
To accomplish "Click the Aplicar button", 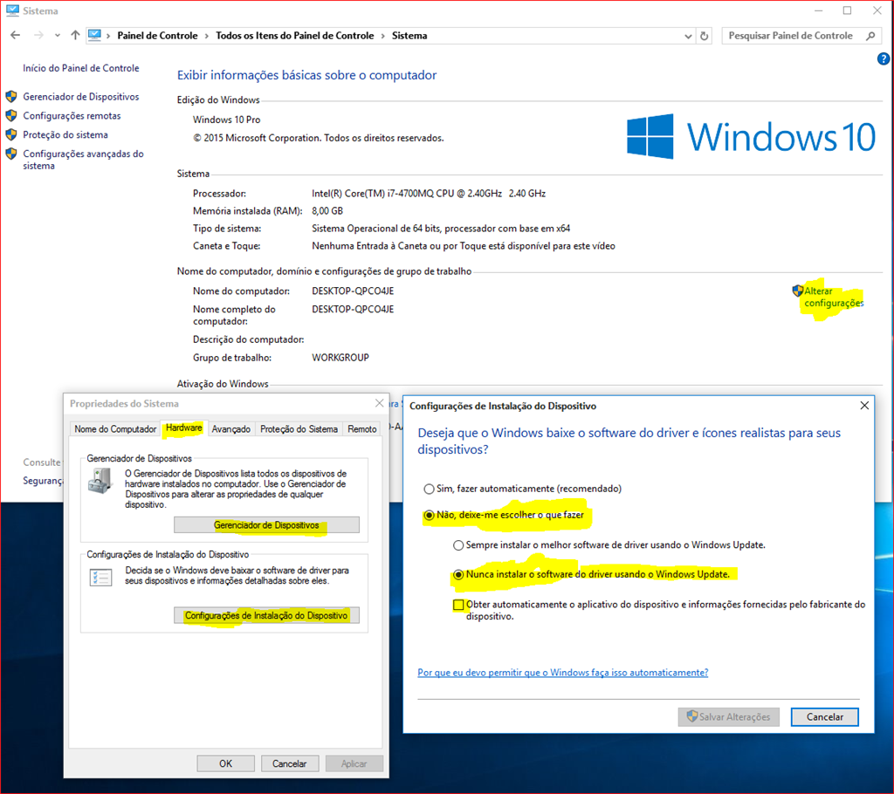I will click(x=354, y=763).
